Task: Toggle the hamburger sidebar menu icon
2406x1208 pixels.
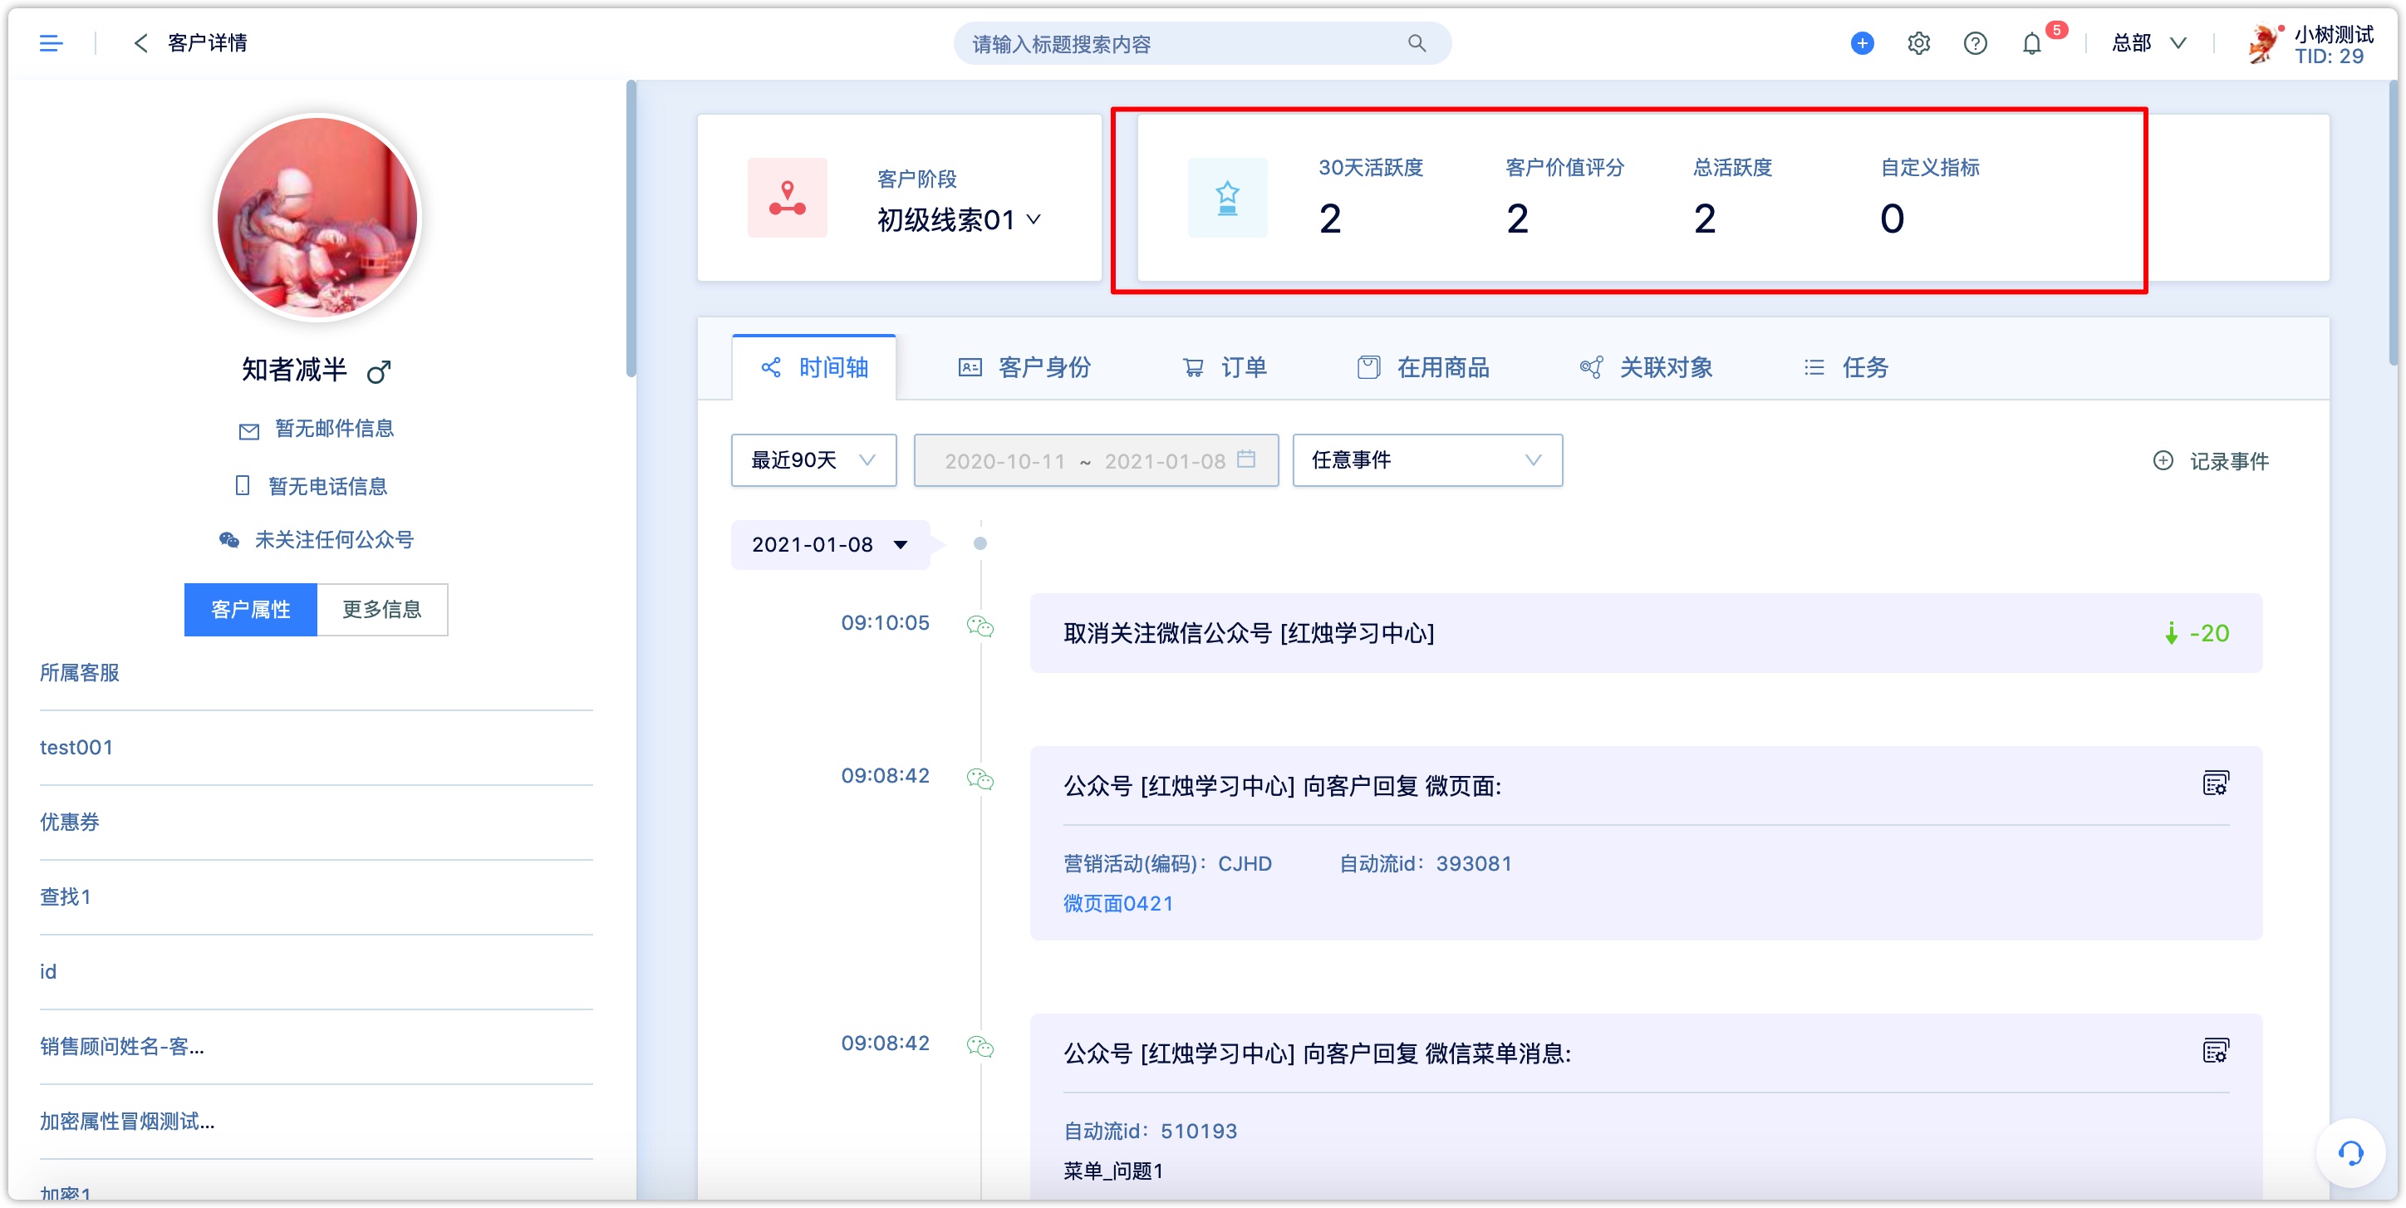Action: click(x=51, y=43)
